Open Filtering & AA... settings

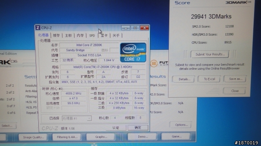click(67, 137)
